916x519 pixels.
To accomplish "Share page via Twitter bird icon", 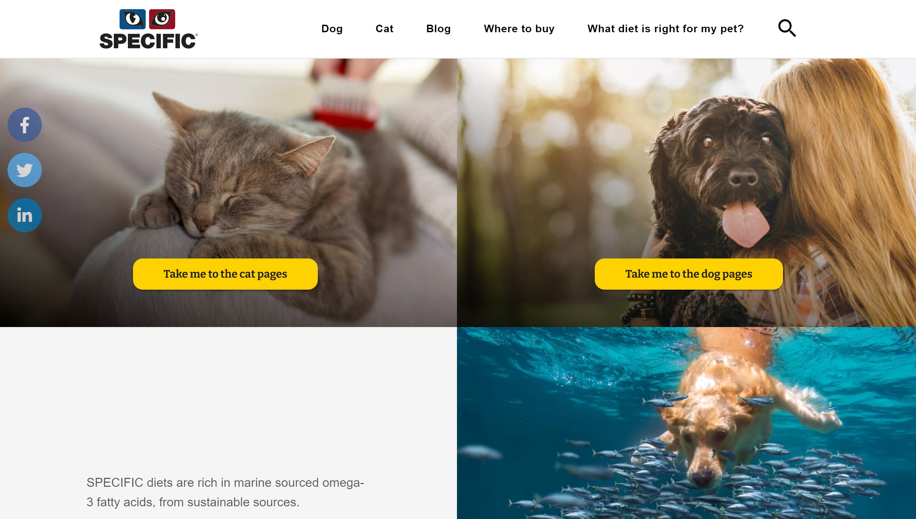I will (25, 170).
